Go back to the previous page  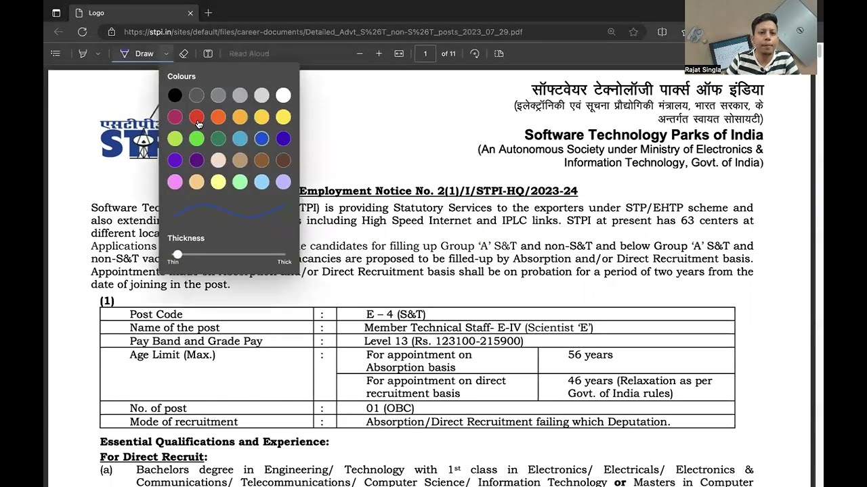coord(58,32)
